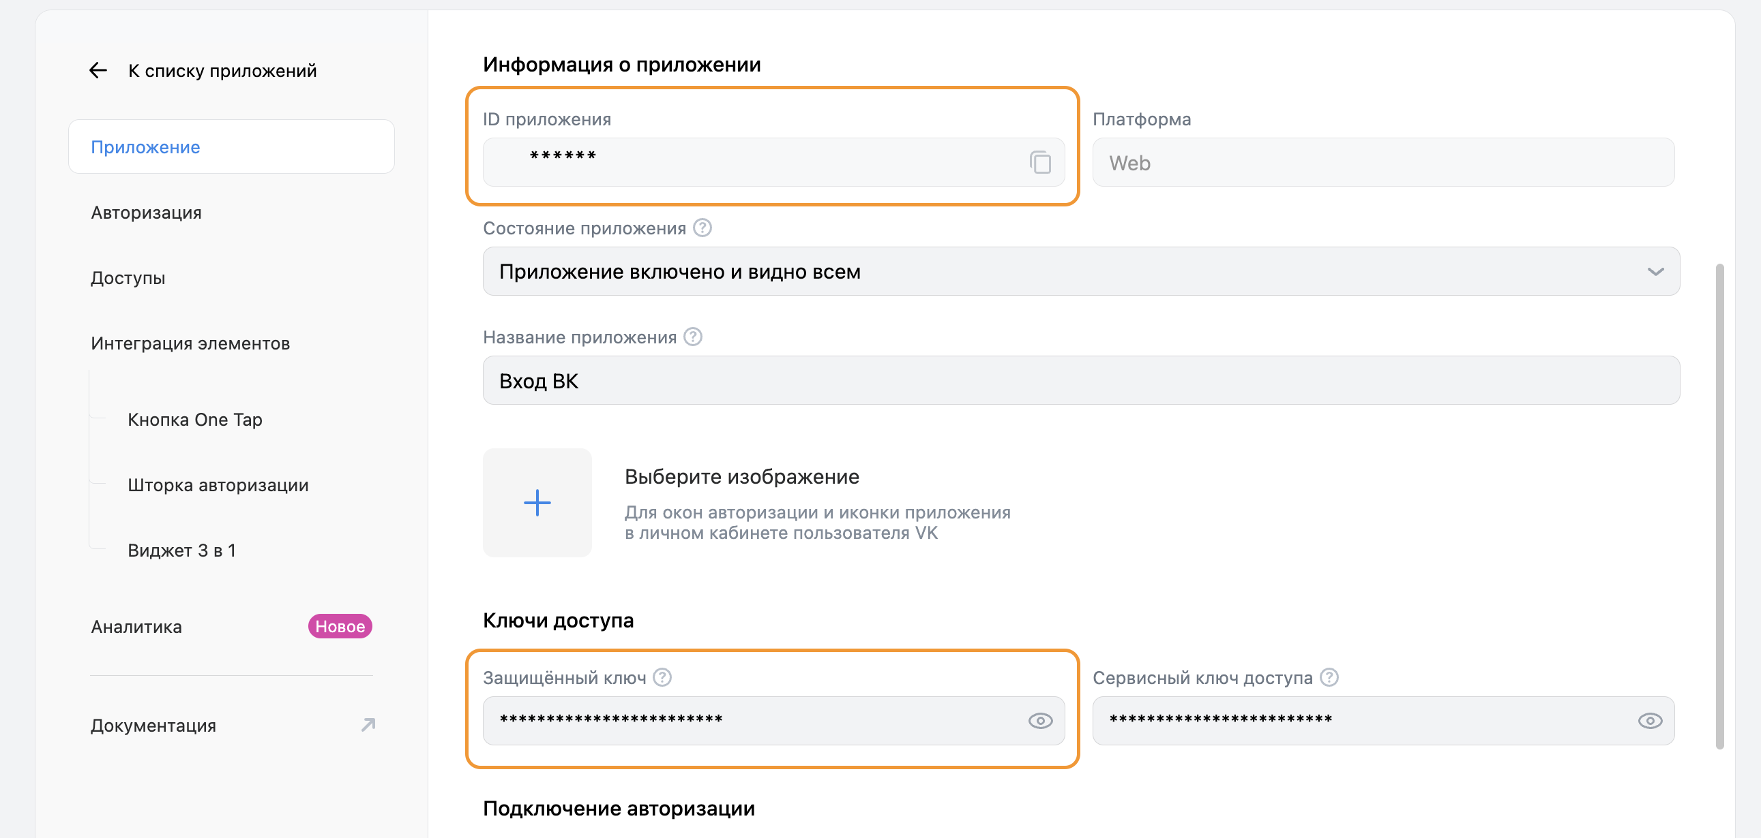Click the help icon next to Состояние приложения
The height and width of the screenshot is (838, 1761).
[702, 228]
